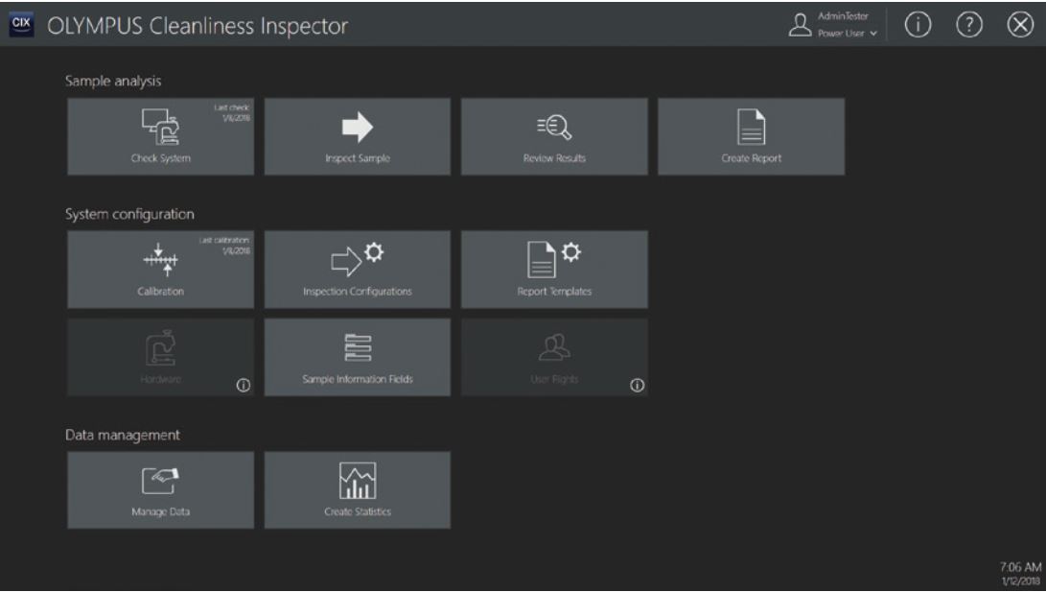Click the OLYMPUS Cleanliness Inspector title
The image size is (1046, 592).
pyautogui.click(x=198, y=25)
